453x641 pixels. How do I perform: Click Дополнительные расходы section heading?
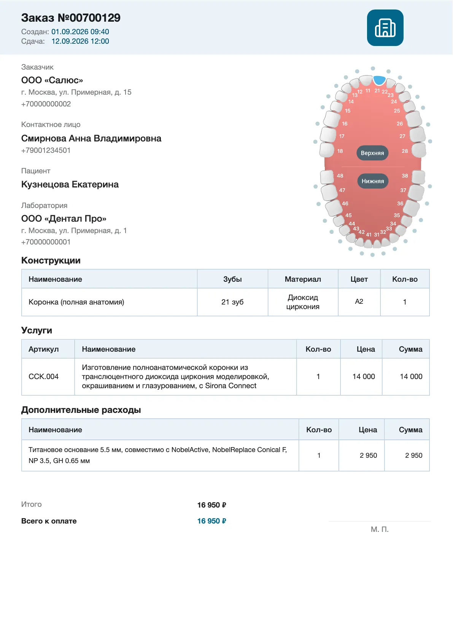click(x=81, y=410)
